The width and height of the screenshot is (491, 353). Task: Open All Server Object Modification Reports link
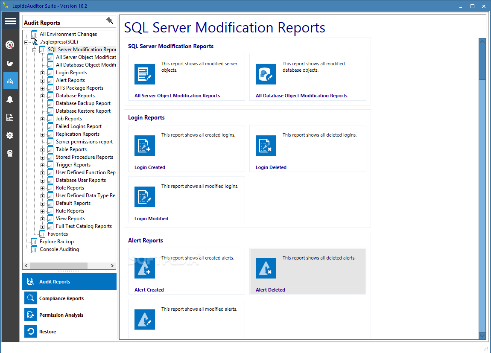pyautogui.click(x=177, y=96)
